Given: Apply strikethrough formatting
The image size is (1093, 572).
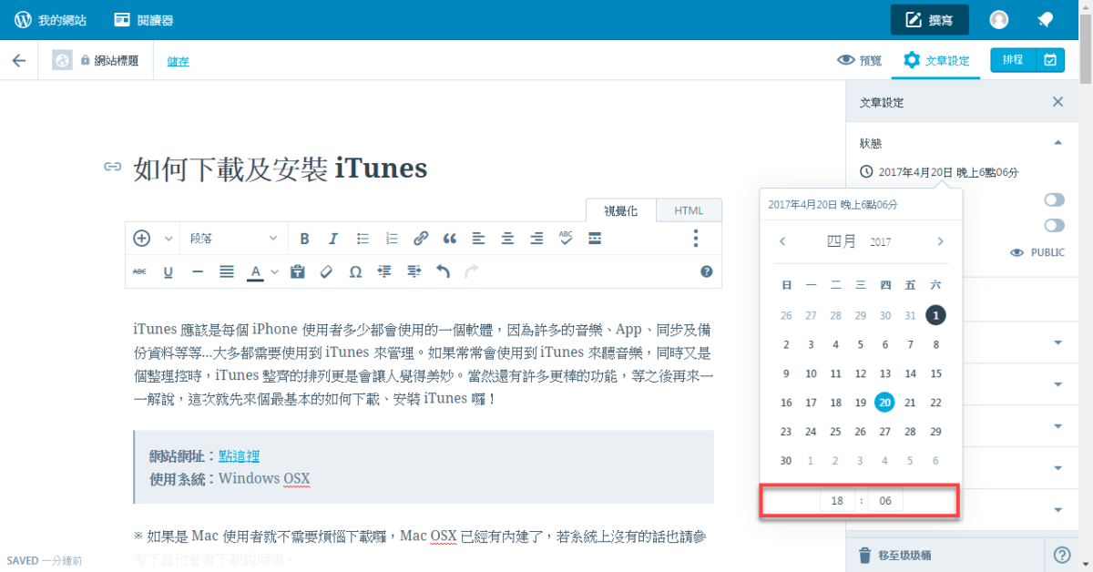Looking at the screenshot, I should (139, 271).
